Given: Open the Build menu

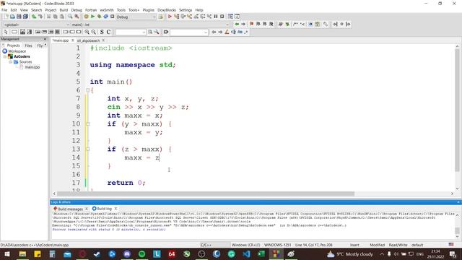Looking at the screenshot, I should click(x=64, y=10).
